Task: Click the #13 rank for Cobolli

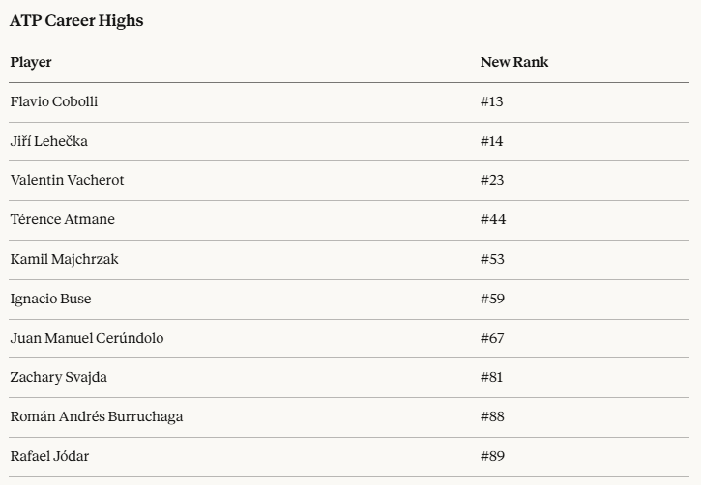Action: coord(492,101)
